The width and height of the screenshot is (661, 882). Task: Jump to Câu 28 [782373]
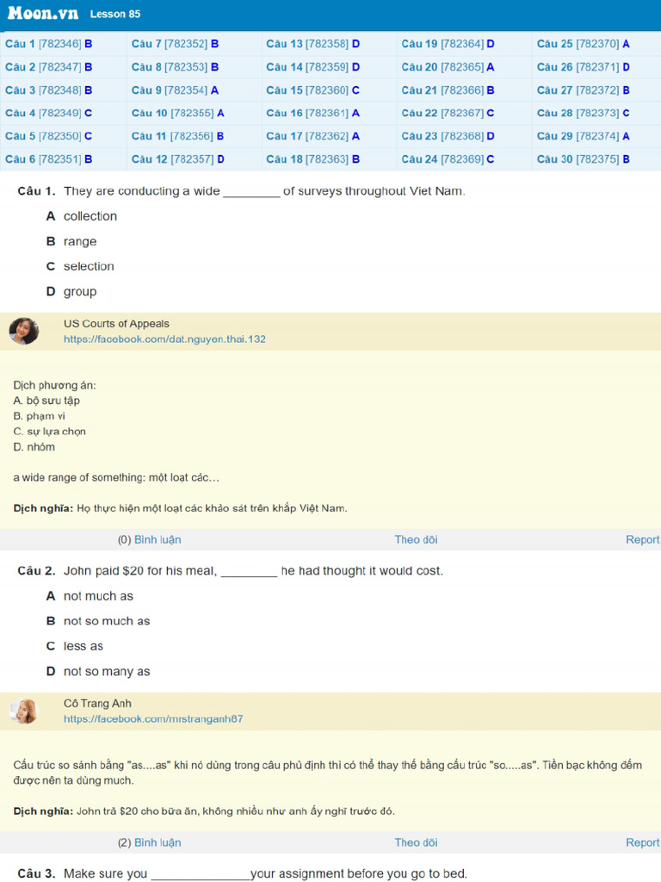(x=584, y=113)
